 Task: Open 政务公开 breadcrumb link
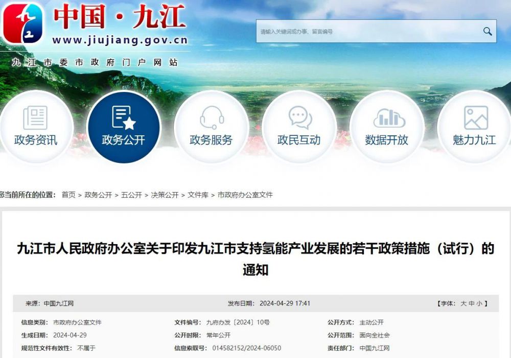click(x=98, y=195)
